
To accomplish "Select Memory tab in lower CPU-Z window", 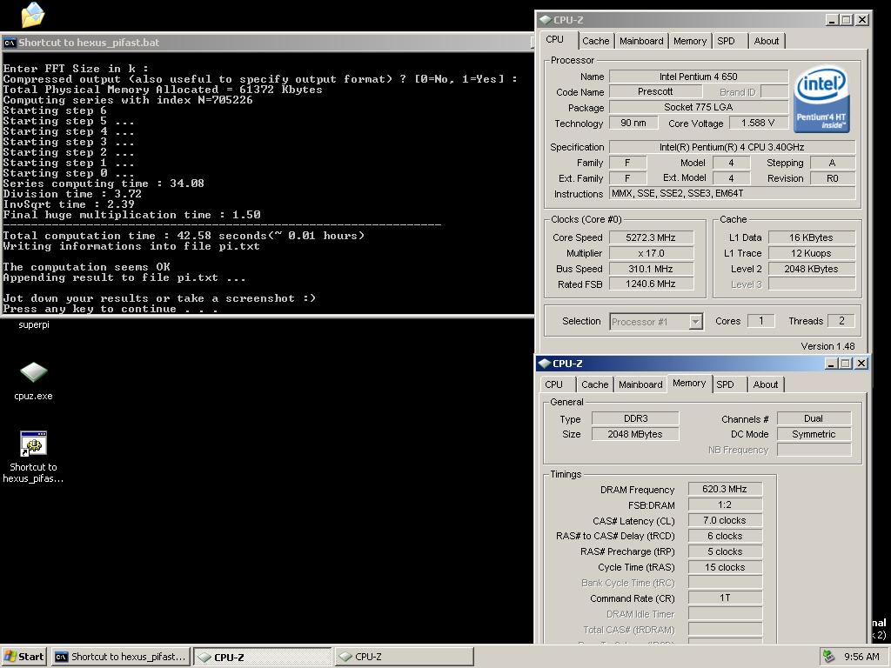I will coord(689,384).
